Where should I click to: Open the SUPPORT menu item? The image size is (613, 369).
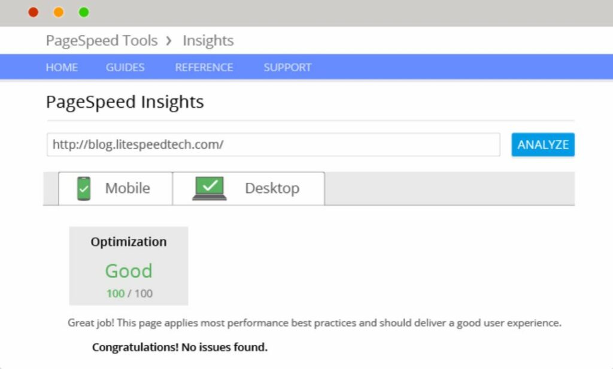coord(287,67)
